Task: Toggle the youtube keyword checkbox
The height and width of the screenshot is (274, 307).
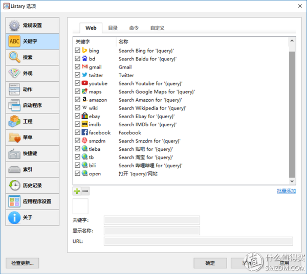Action: 78,83
